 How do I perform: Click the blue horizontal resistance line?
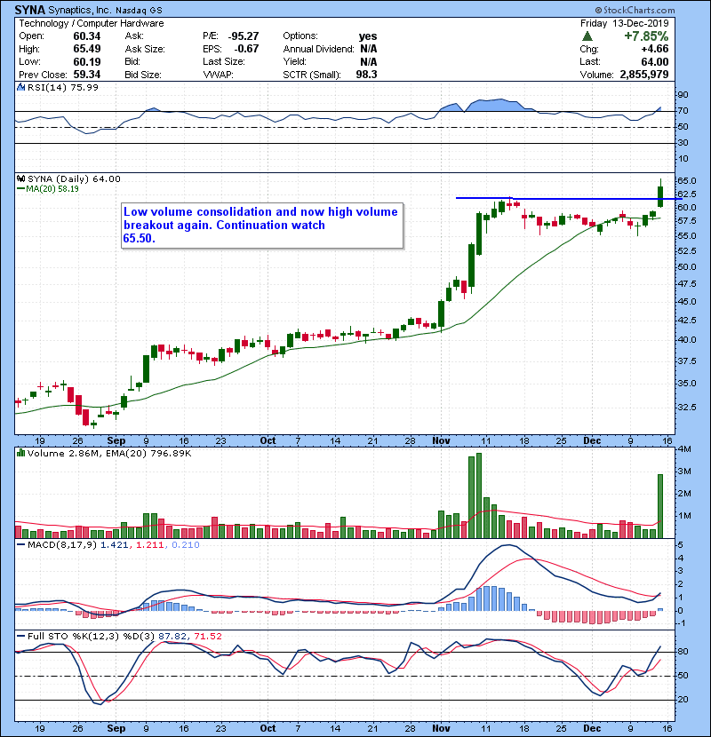[569, 198]
